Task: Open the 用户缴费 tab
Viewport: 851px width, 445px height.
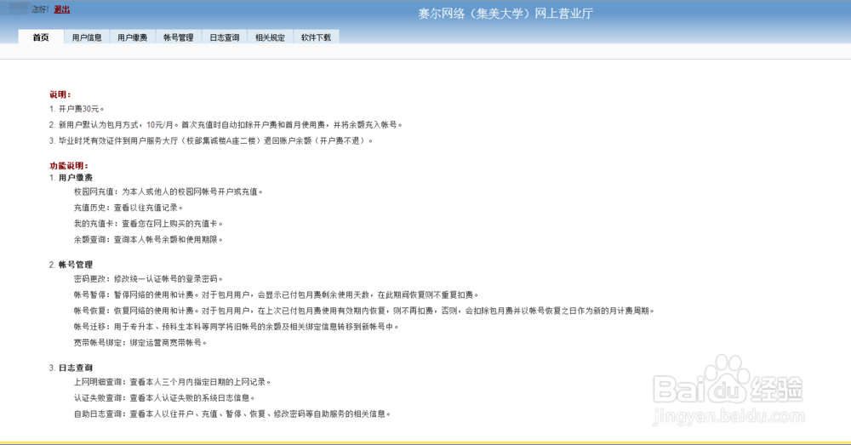Action: pyautogui.click(x=133, y=37)
